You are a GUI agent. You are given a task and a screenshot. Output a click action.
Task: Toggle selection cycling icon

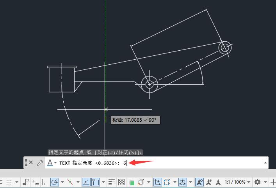(131, 182)
